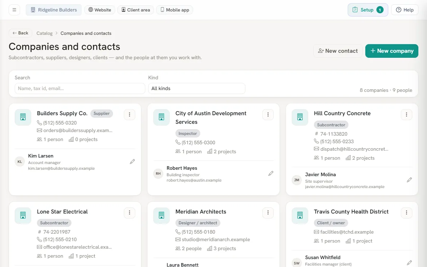Go Back using the back button
The image size is (427, 267).
click(20, 33)
